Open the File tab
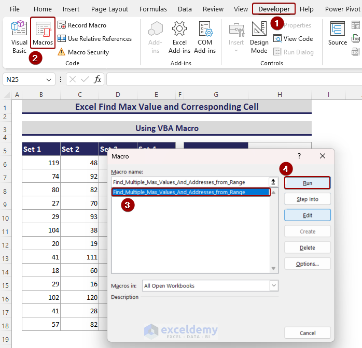362x348 pixels. point(15,9)
